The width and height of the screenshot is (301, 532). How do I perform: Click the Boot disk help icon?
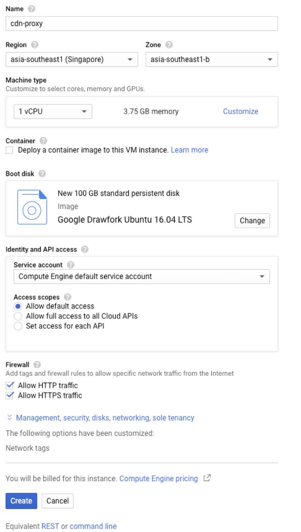[x=42, y=174]
